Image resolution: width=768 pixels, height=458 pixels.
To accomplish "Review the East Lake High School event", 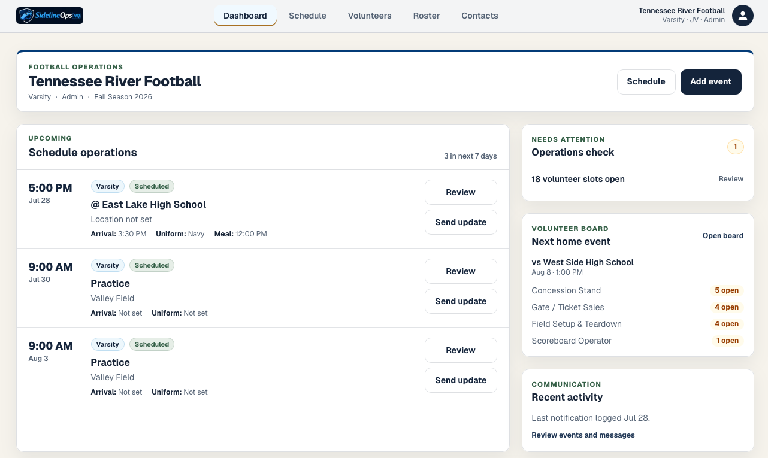I will tap(461, 192).
